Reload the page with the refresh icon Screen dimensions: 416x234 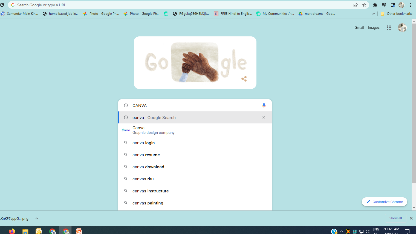(2, 5)
